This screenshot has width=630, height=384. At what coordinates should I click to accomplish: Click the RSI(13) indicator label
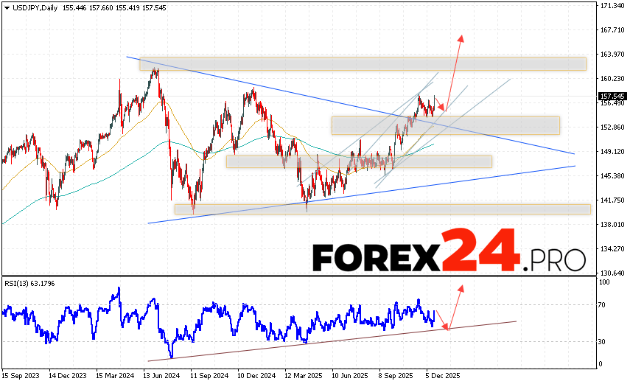(29, 283)
